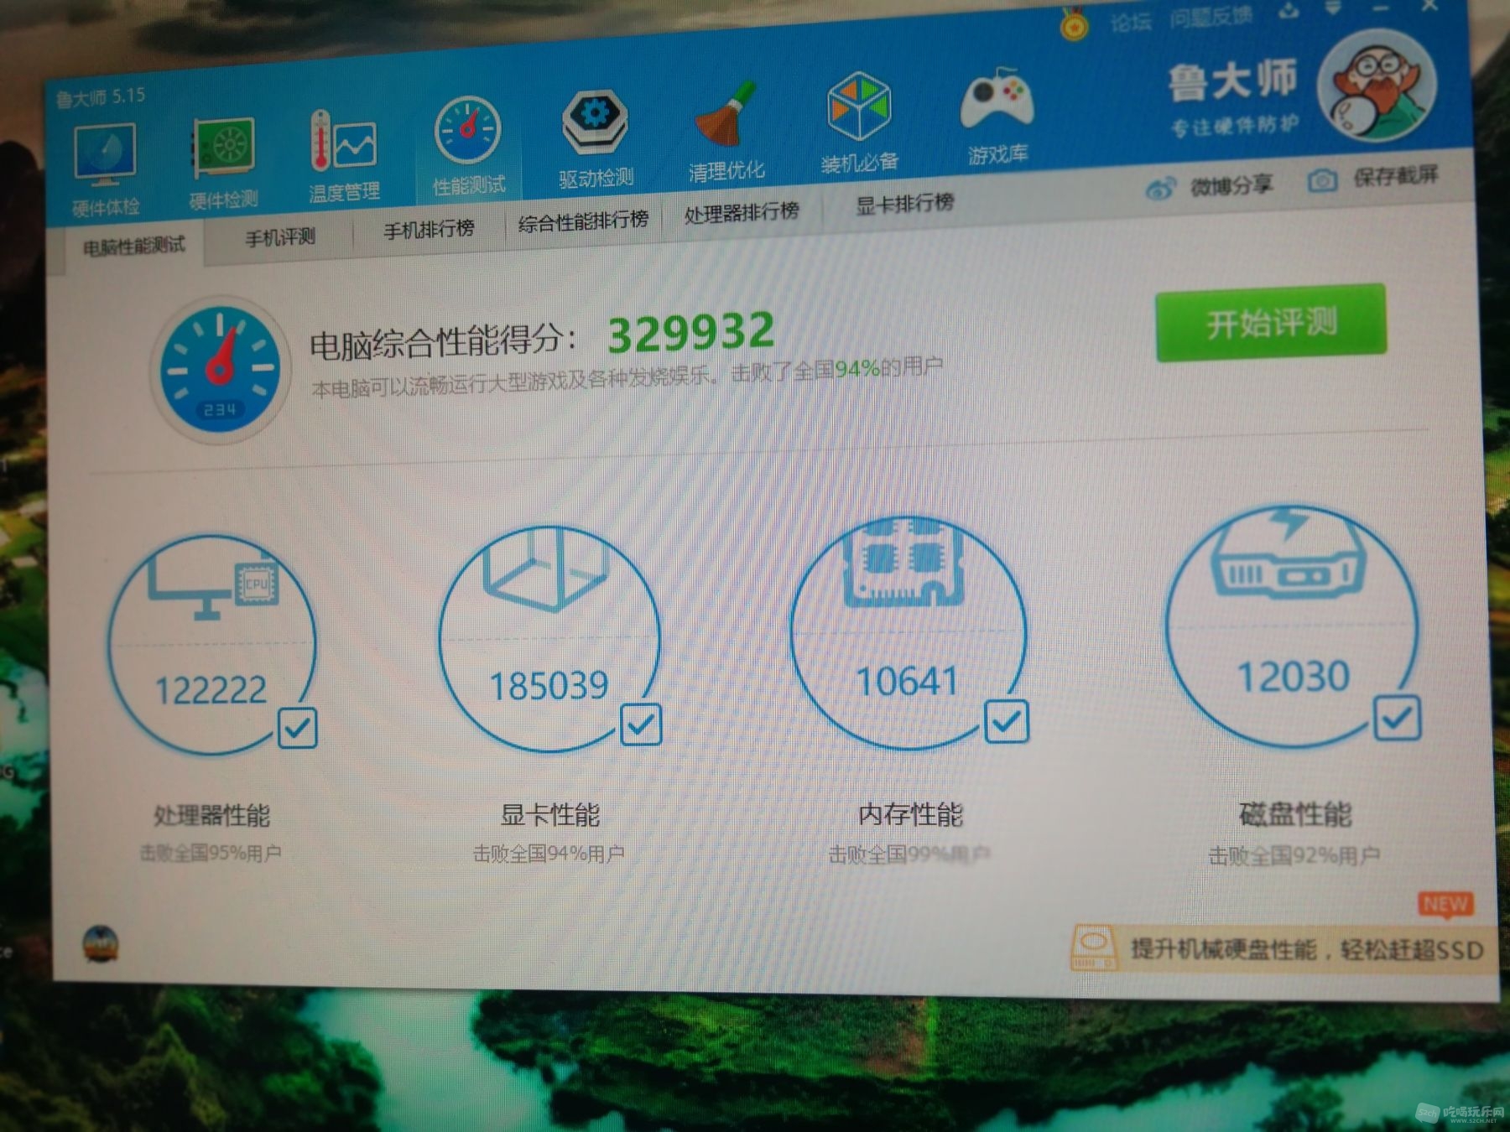1510x1132 pixels.
Task: Click the 显卡性能 label
Action: pos(550,814)
